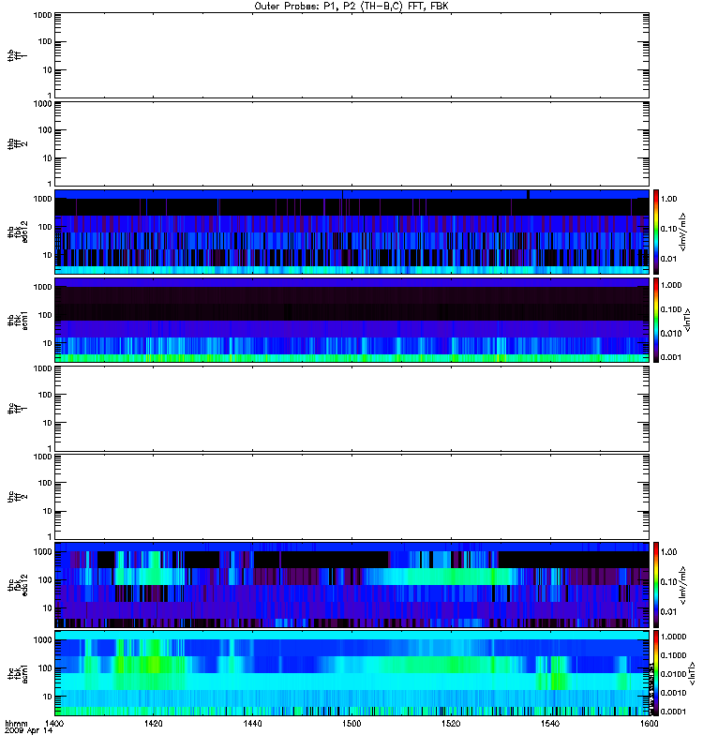Click the 1.0000 value on thc scm1 color bar
The image size is (703, 750).
coord(673,637)
